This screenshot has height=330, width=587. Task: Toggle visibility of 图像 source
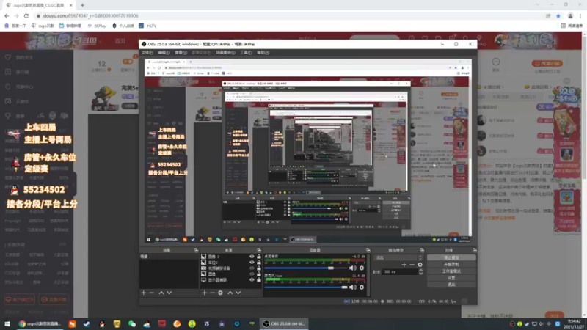click(x=252, y=274)
